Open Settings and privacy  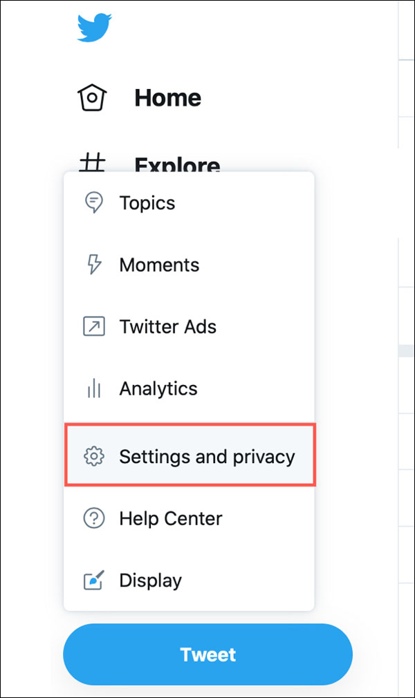tap(207, 457)
